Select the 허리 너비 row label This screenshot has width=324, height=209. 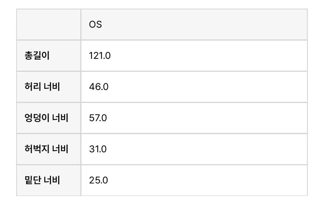(42, 87)
